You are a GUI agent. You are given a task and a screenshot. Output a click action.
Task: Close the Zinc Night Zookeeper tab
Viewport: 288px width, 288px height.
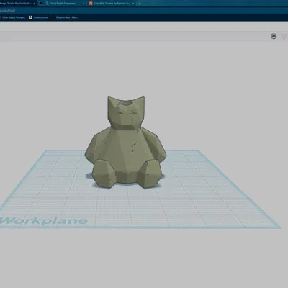(84, 4)
